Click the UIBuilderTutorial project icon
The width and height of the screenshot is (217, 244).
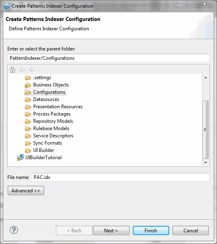20,158
